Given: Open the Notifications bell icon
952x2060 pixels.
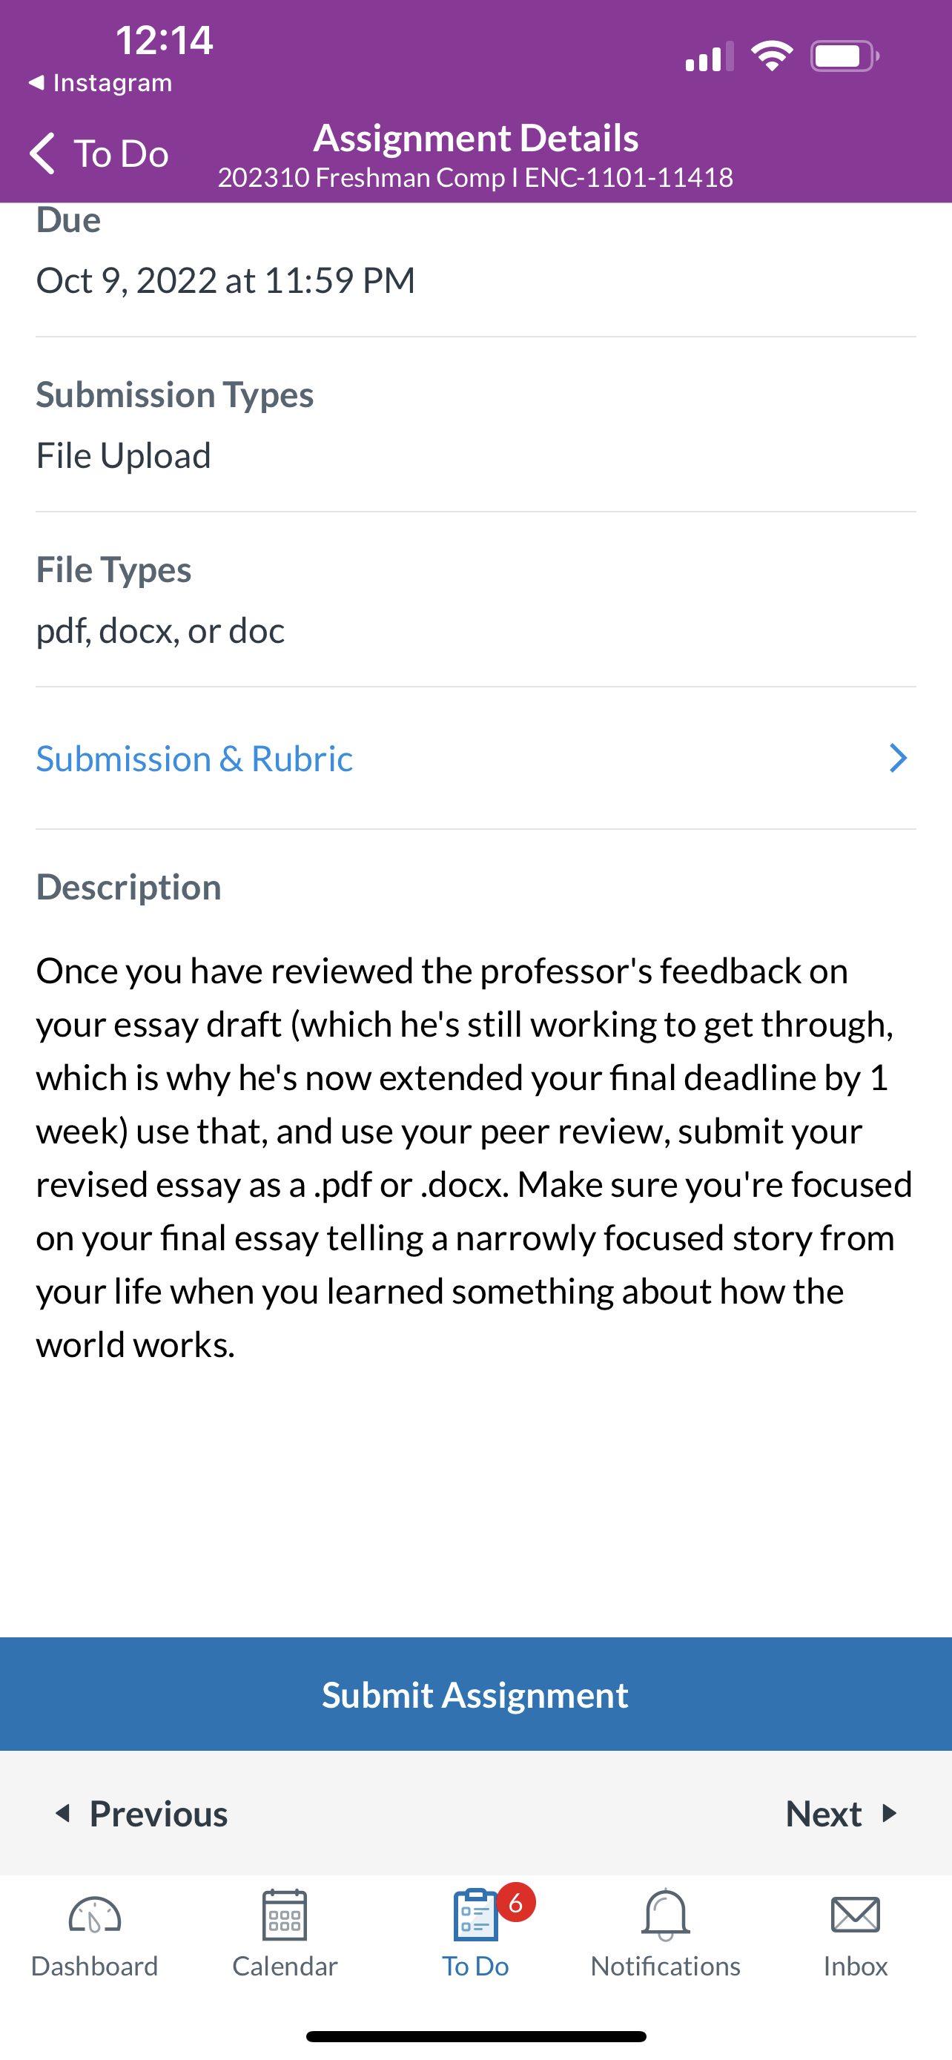Looking at the screenshot, I should point(665,1915).
